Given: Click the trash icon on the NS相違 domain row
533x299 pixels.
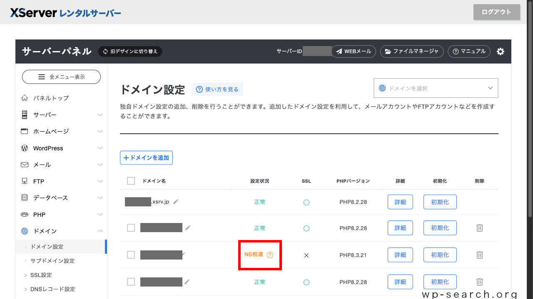Looking at the screenshot, I should pyautogui.click(x=479, y=255).
